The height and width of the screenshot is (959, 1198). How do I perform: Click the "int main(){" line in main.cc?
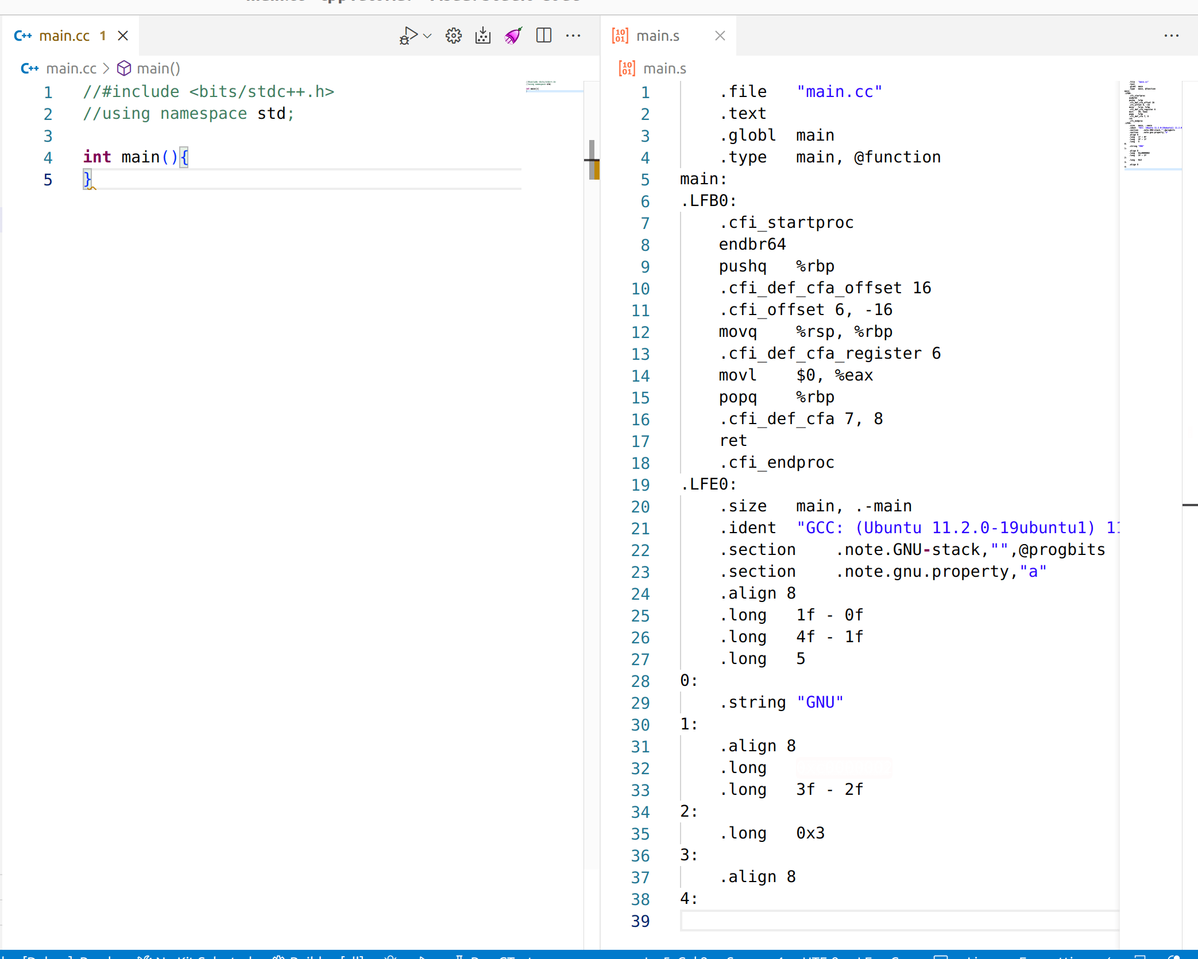(136, 157)
